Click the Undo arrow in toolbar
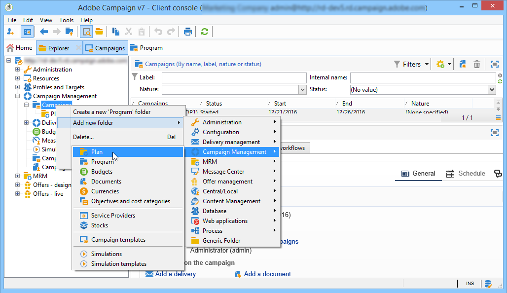Viewport: 507px width, 293px height. click(158, 32)
